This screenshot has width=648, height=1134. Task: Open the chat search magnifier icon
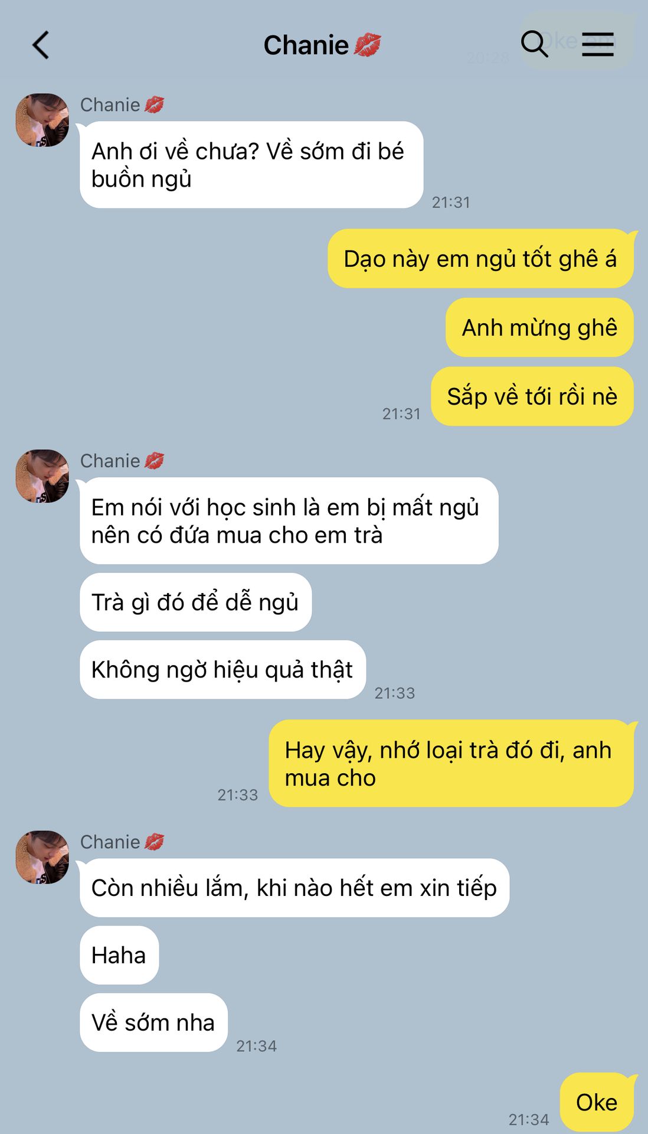(535, 44)
